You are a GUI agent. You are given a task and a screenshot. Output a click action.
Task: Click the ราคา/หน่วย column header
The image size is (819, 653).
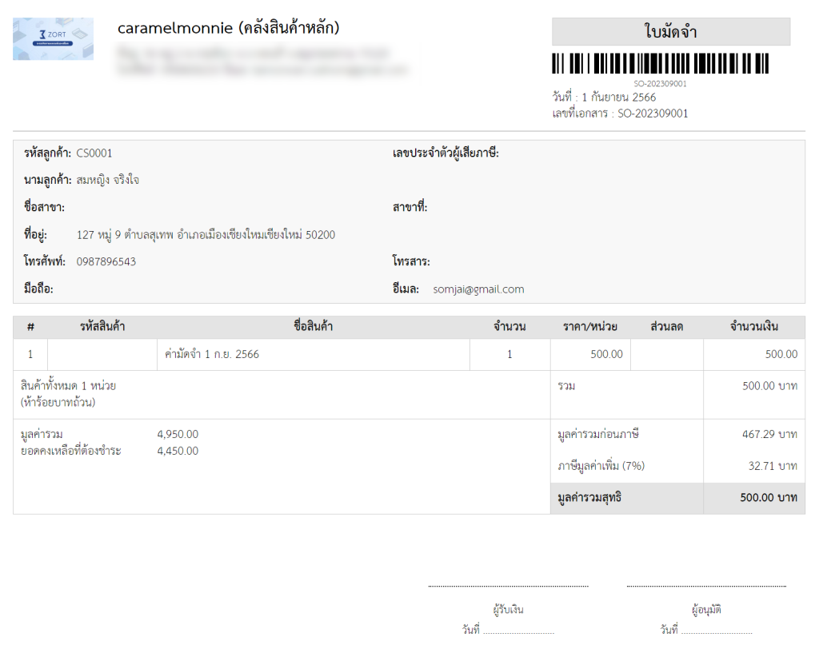click(x=589, y=327)
